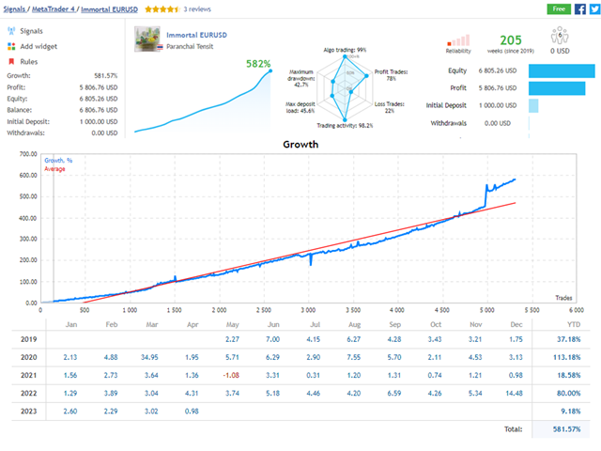The width and height of the screenshot is (601, 451).
Task: Open the 3 reviews link
Action: point(197,9)
